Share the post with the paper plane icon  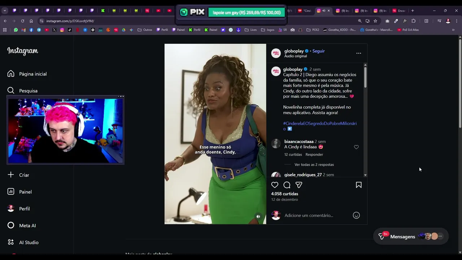pyautogui.click(x=299, y=185)
